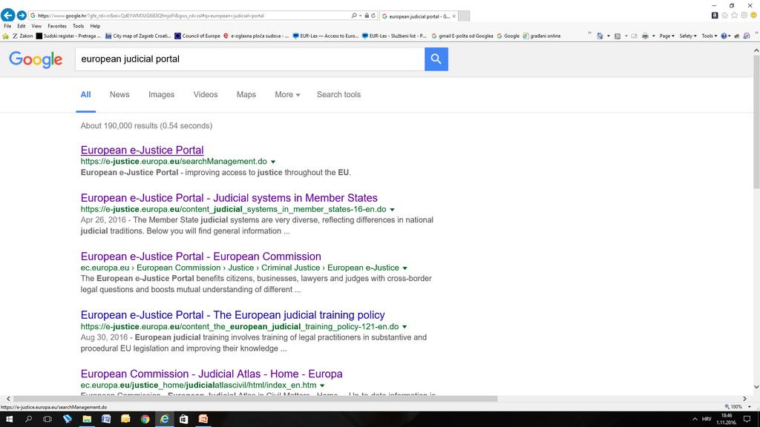Switch to the Videos search tab
Viewport: 760px width, 427px height.
coord(206,95)
